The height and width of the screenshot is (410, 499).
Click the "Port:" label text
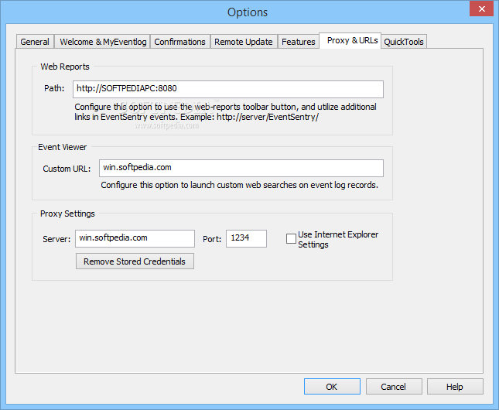point(212,239)
